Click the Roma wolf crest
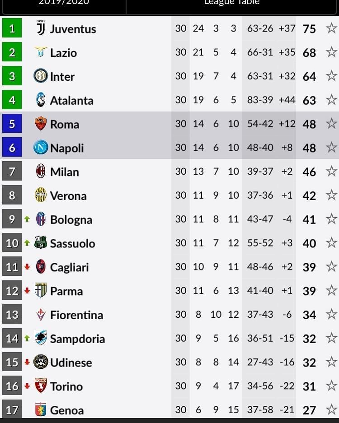This screenshot has width=339, height=423. (x=41, y=124)
